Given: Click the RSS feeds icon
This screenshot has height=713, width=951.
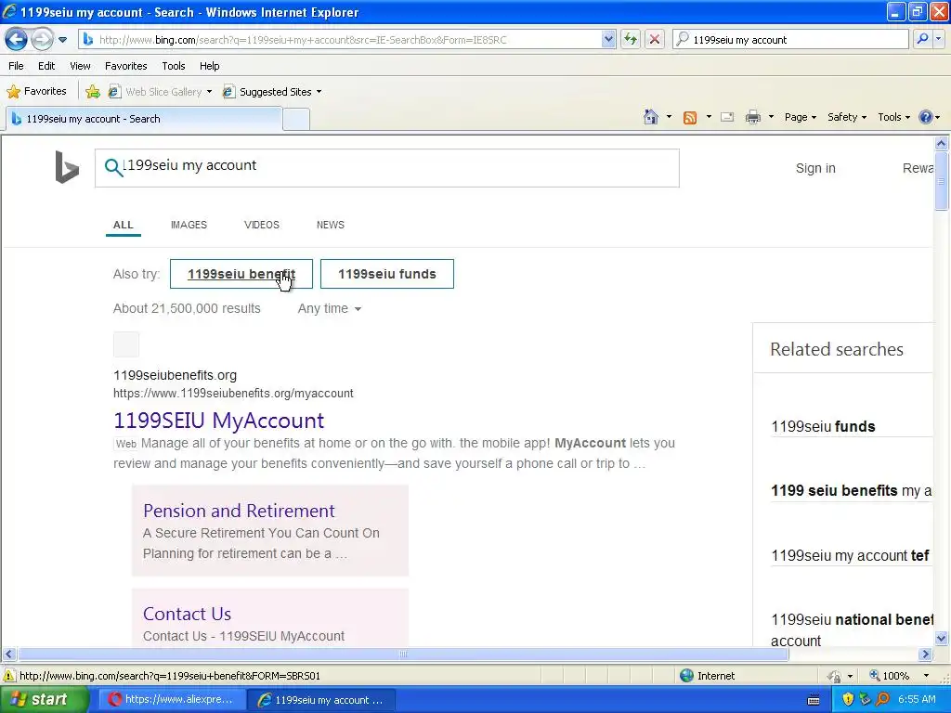Looking at the screenshot, I should (690, 117).
